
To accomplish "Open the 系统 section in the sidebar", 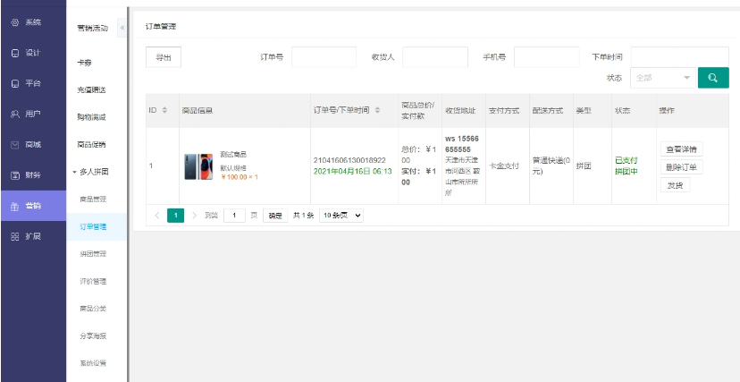I will pyautogui.click(x=27, y=21).
